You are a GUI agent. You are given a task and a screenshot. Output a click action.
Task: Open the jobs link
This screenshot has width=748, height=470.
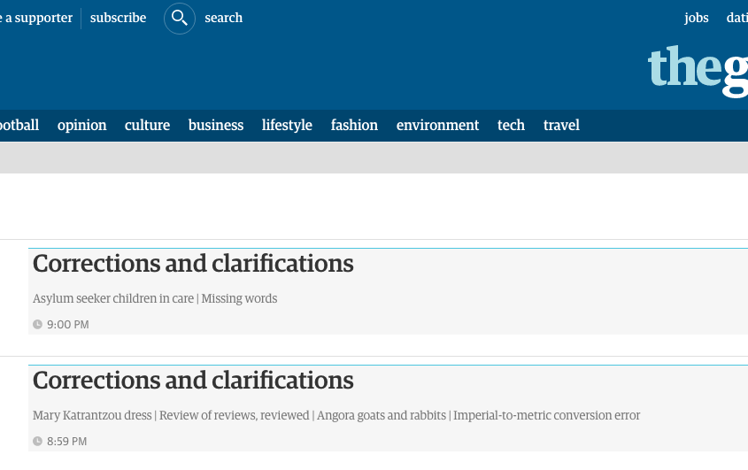[696, 18]
